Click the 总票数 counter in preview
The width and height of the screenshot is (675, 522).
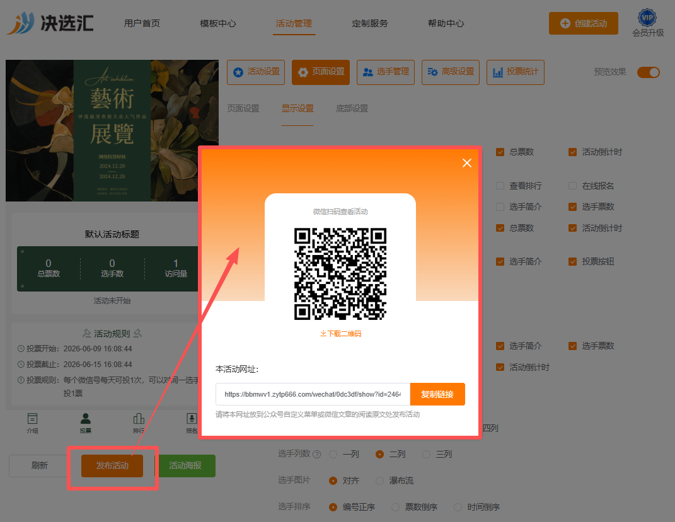49,268
